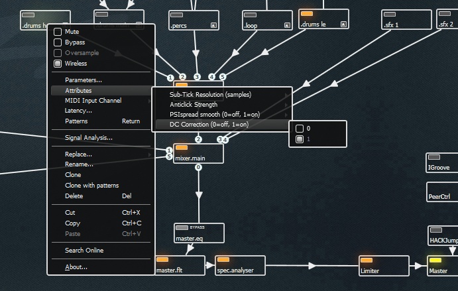Click the small badge icon on .loop machine
Image resolution: width=458 pixels, height=291 pixels.
pos(287,25)
